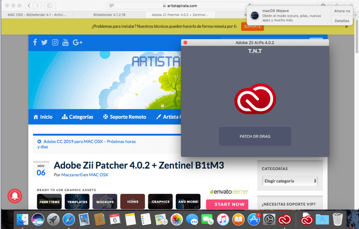Screen dimensions: 359x229
Task: Open Launchpad from the dock
Action: [53, 220]
